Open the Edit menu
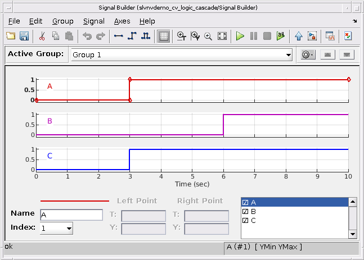The height and width of the screenshot is (260, 364). tap(35, 21)
